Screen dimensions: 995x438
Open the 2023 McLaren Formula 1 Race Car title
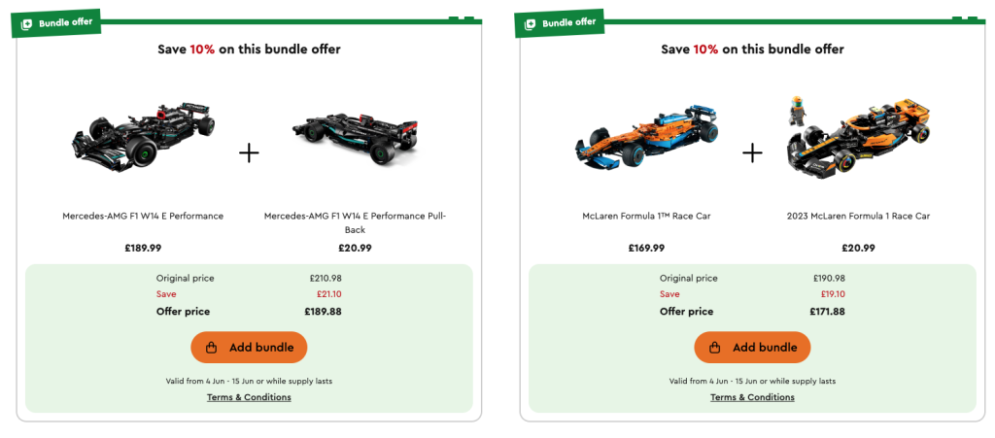[858, 216]
